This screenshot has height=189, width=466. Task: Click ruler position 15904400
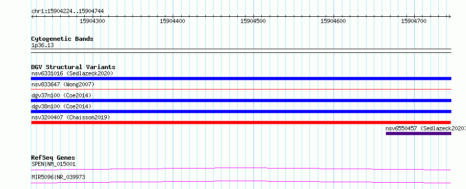pyautogui.click(x=172, y=21)
